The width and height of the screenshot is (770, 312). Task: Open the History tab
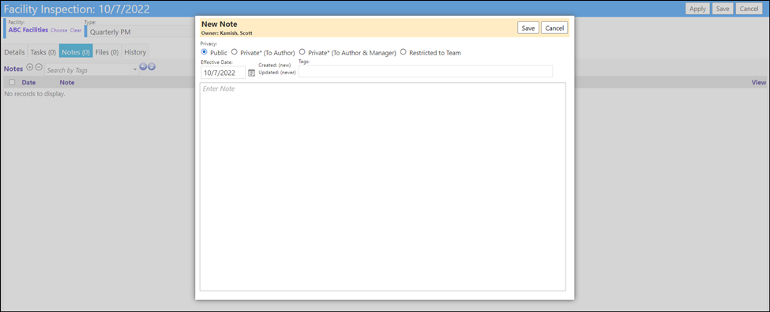coord(134,52)
